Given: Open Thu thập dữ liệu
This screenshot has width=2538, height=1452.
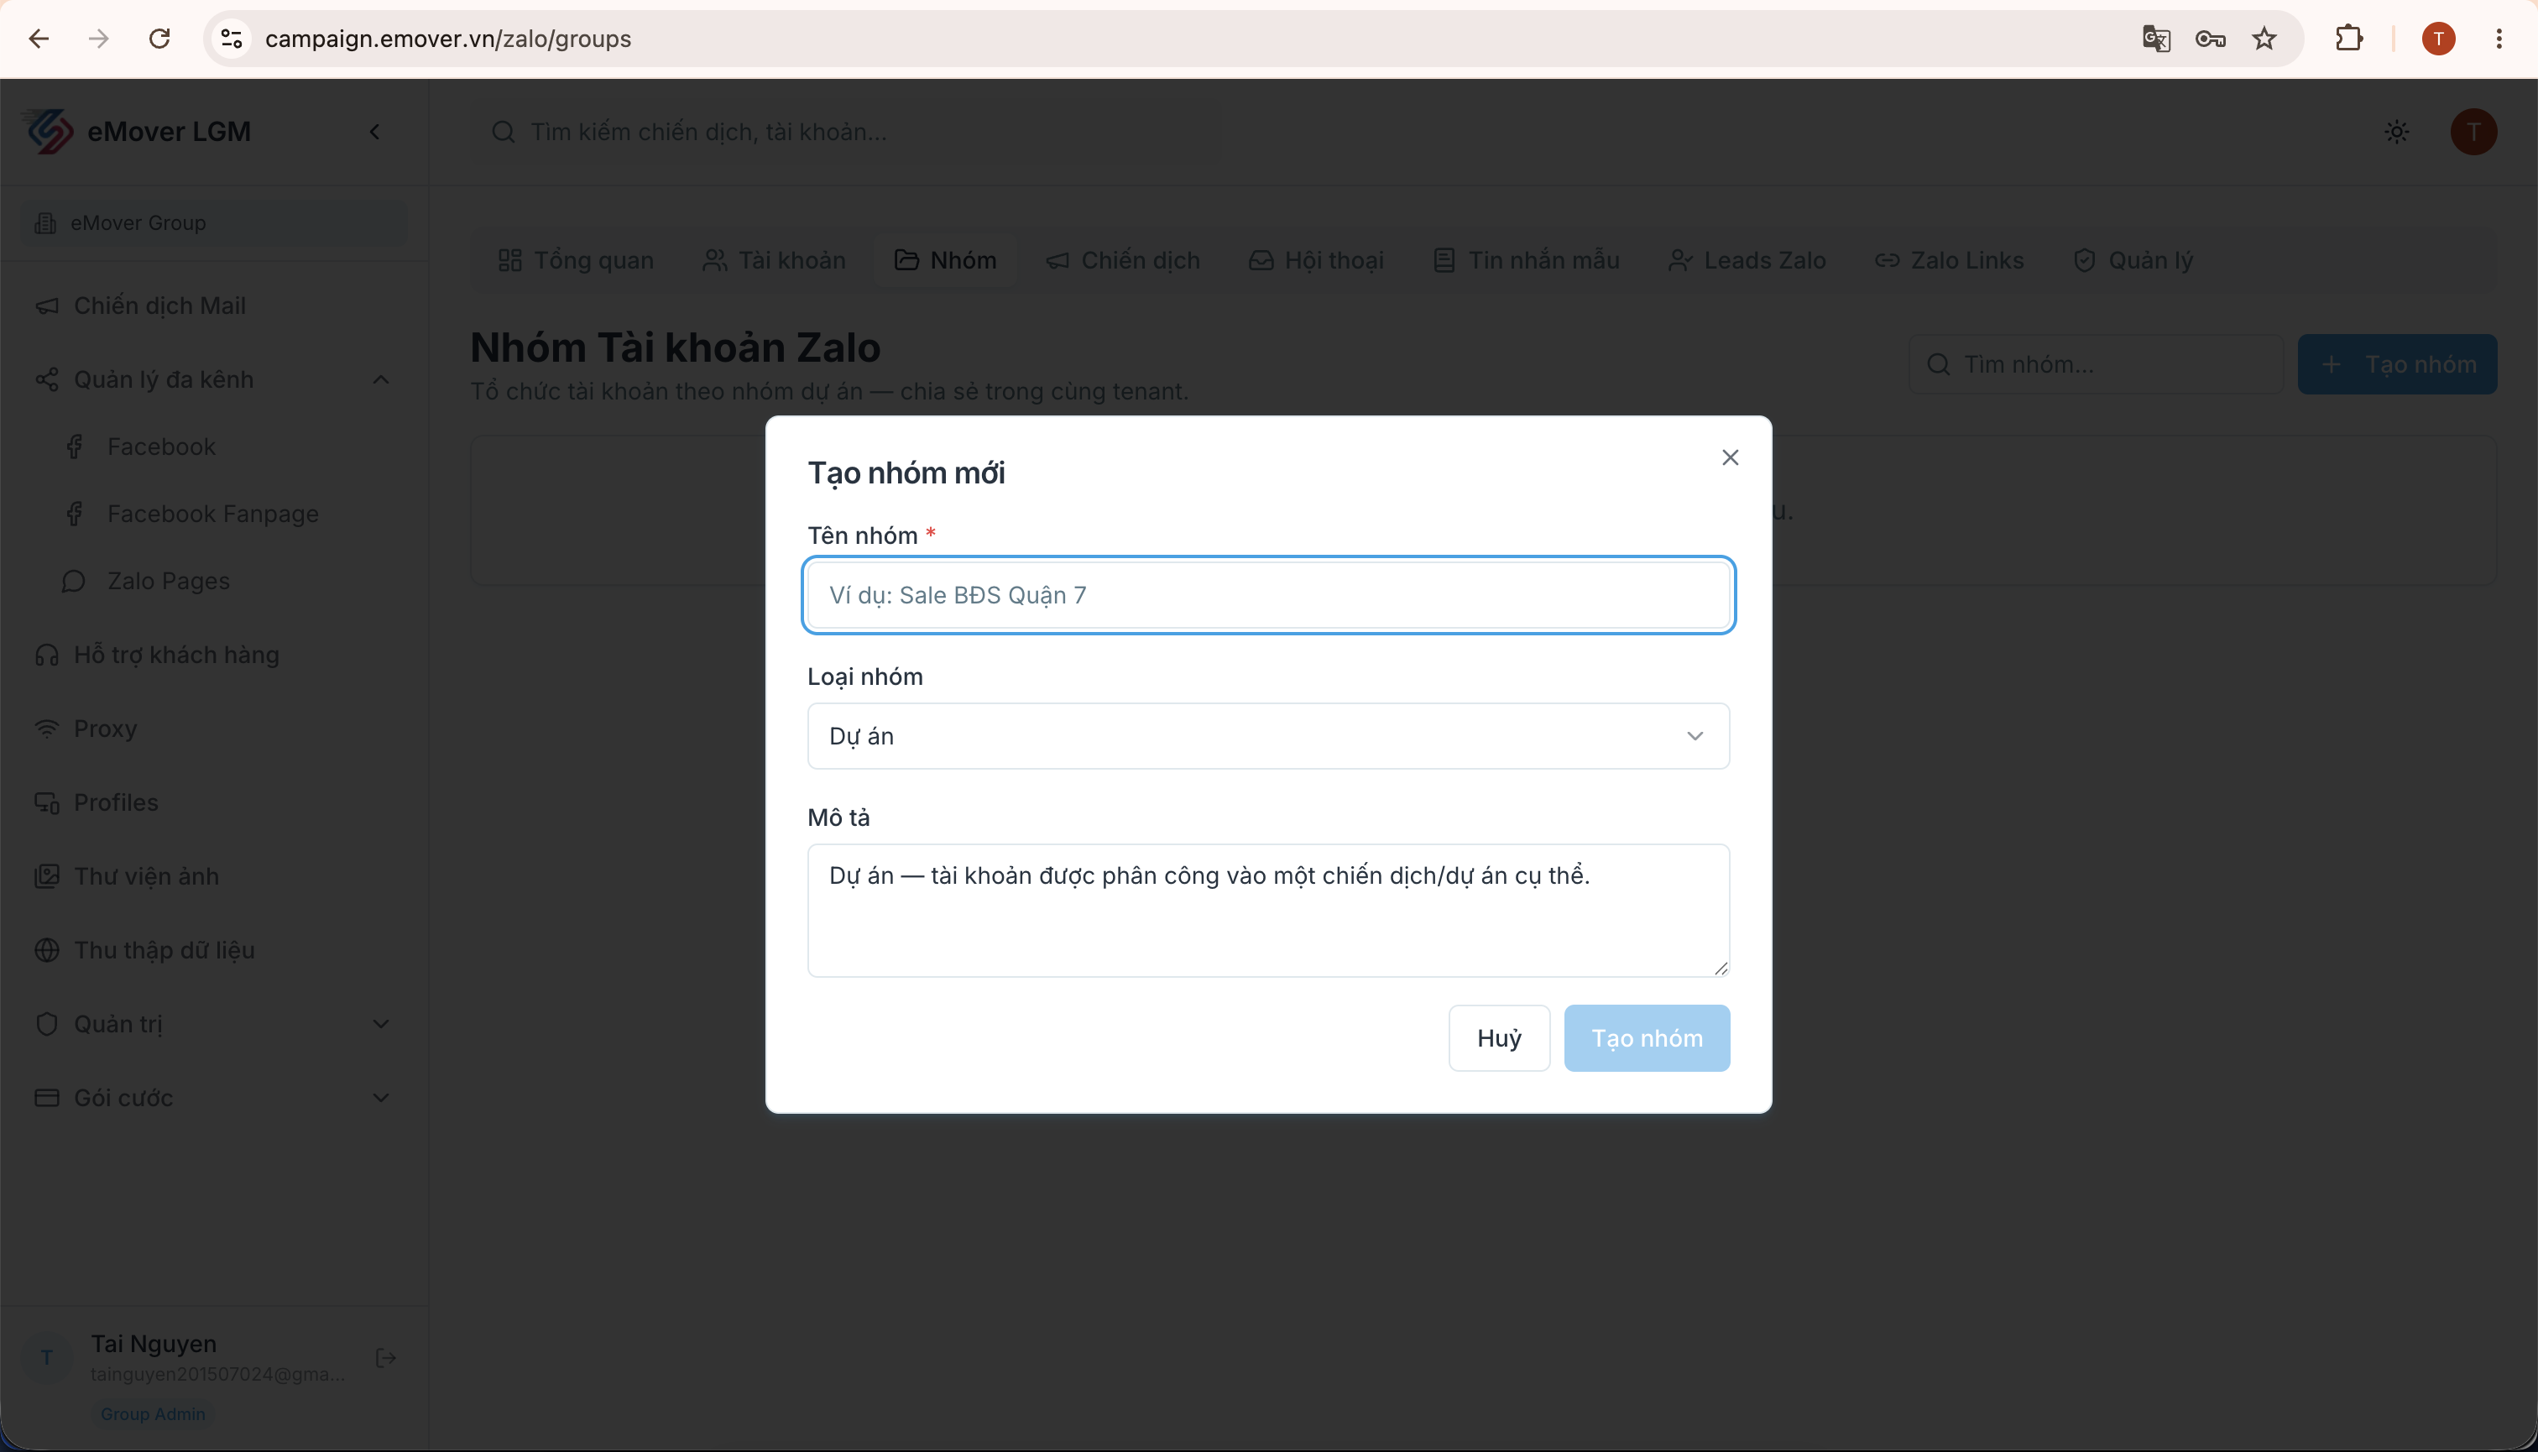Looking at the screenshot, I should point(214,949).
